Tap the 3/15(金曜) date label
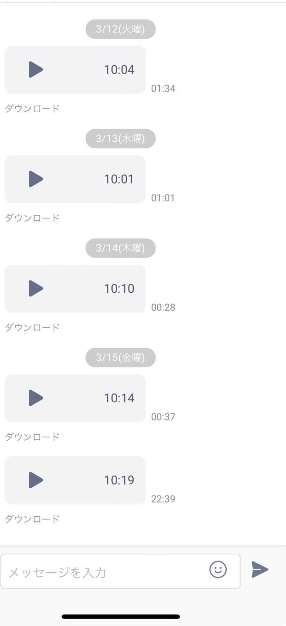The image size is (286, 626). click(120, 358)
